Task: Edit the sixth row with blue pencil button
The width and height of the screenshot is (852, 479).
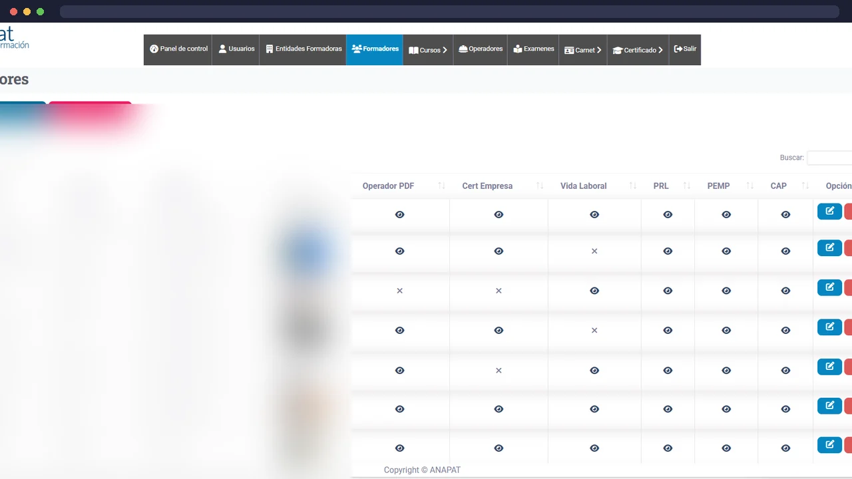Action: (829, 405)
